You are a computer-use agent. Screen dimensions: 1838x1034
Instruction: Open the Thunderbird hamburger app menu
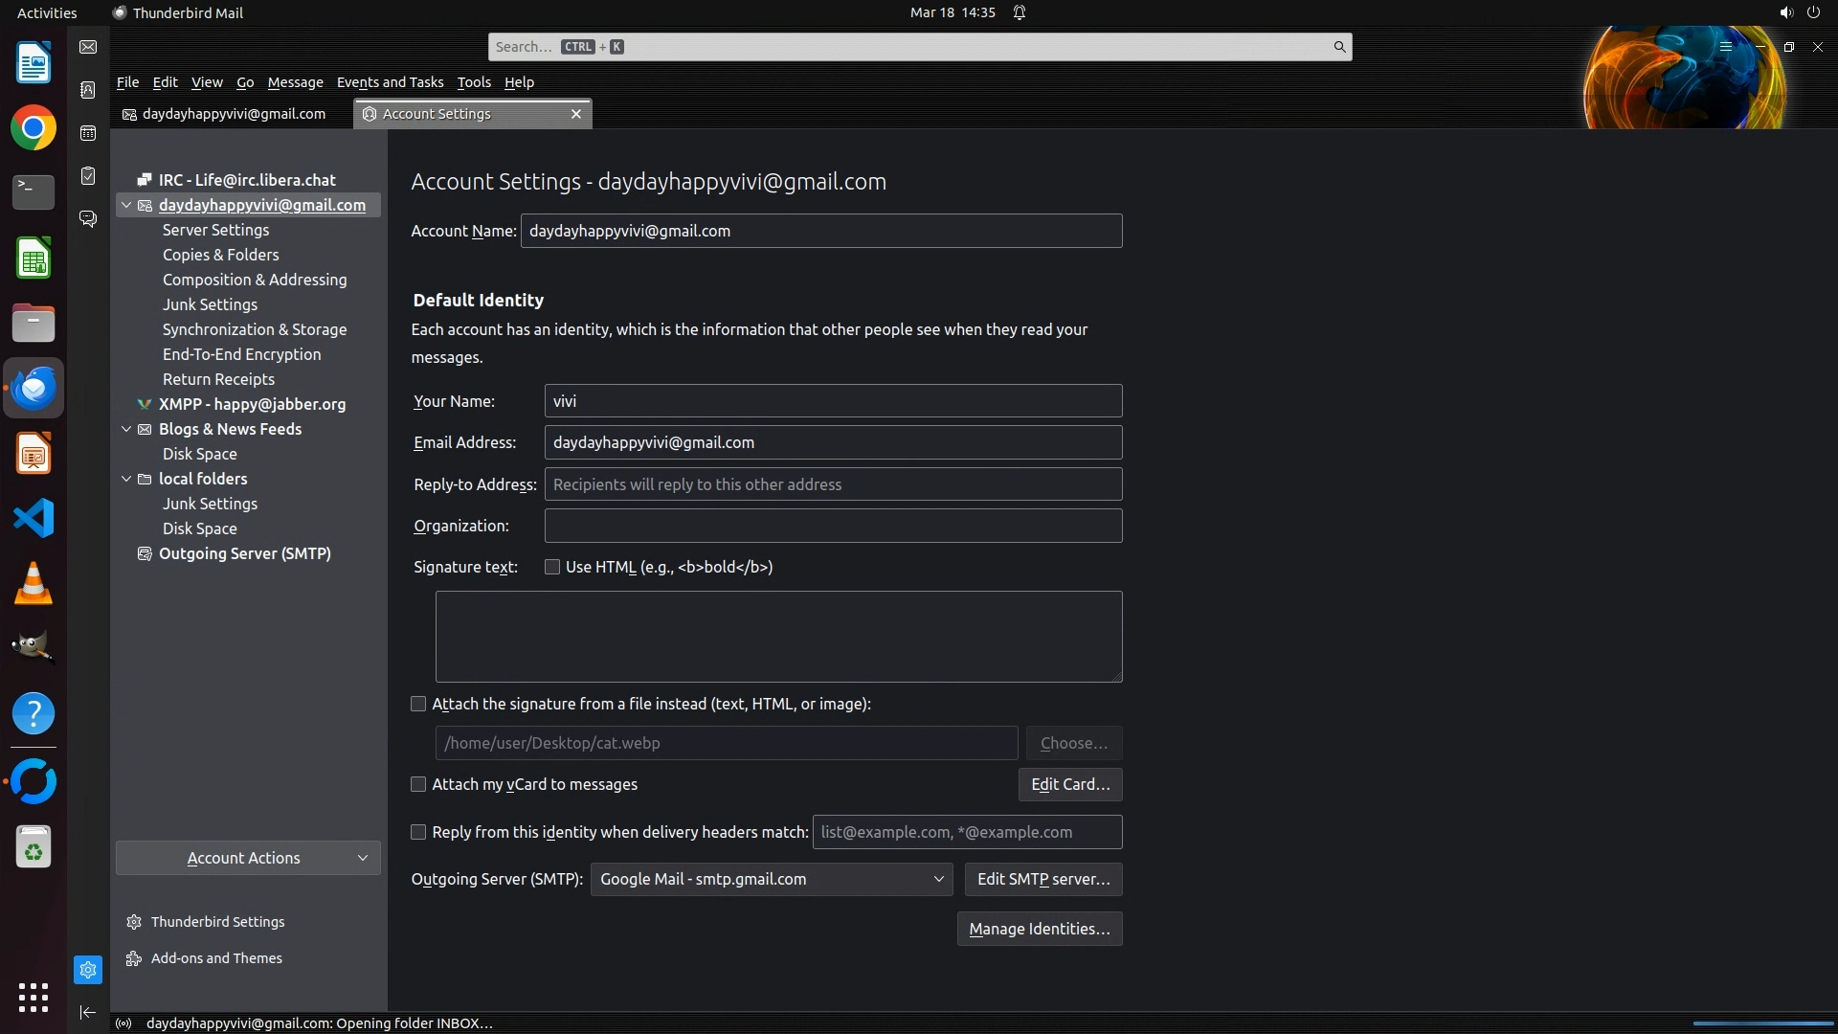(x=1726, y=47)
